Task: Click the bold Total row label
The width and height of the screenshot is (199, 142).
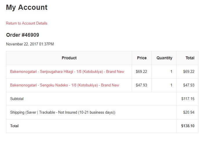Action: point(14,126)
